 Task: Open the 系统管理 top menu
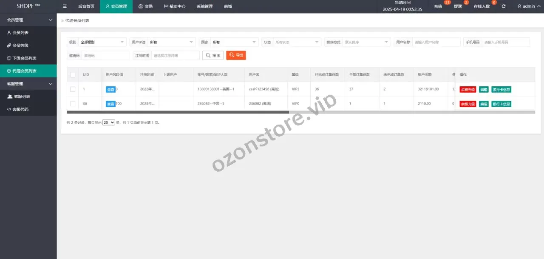pyautogui.click(x=204, y=6)
